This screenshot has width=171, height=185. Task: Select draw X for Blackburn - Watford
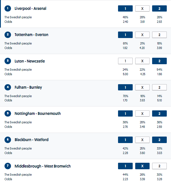point(142,140)
